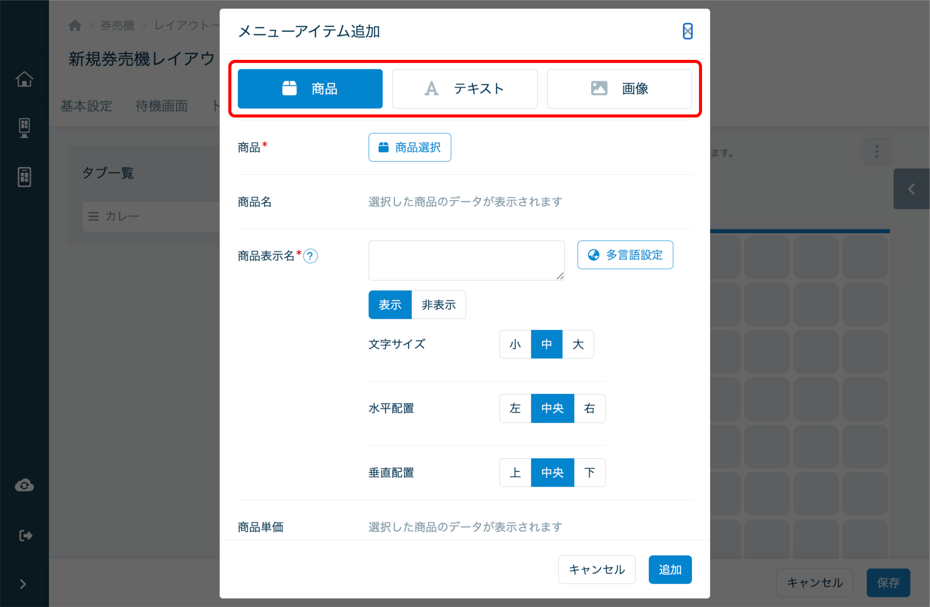Expand the sidebar with bottom chevron

click(23, 584)
